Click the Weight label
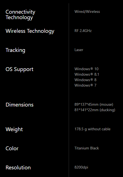This screenshot has height=177, width=123. [x=14, y=129]
